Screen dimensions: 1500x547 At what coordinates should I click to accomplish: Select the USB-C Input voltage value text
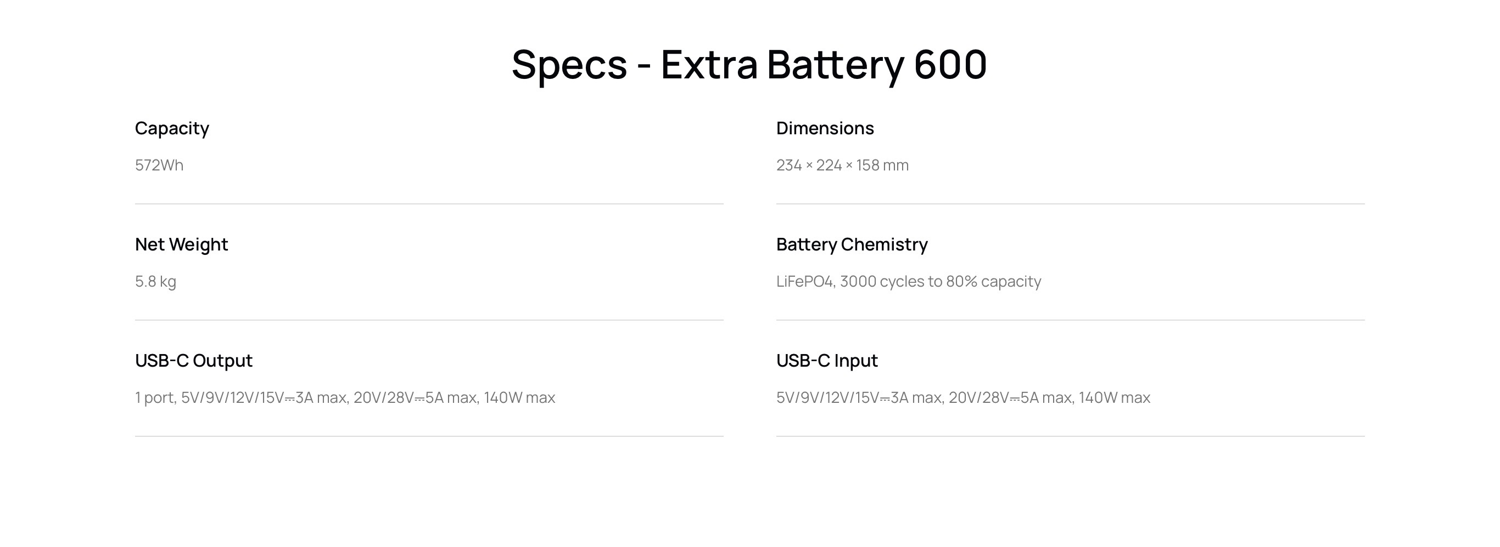[x=962, y=397]
